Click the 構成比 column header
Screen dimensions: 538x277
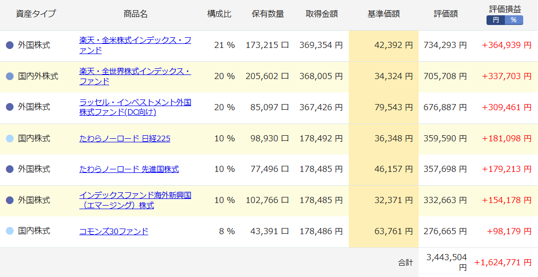(219, 14)
